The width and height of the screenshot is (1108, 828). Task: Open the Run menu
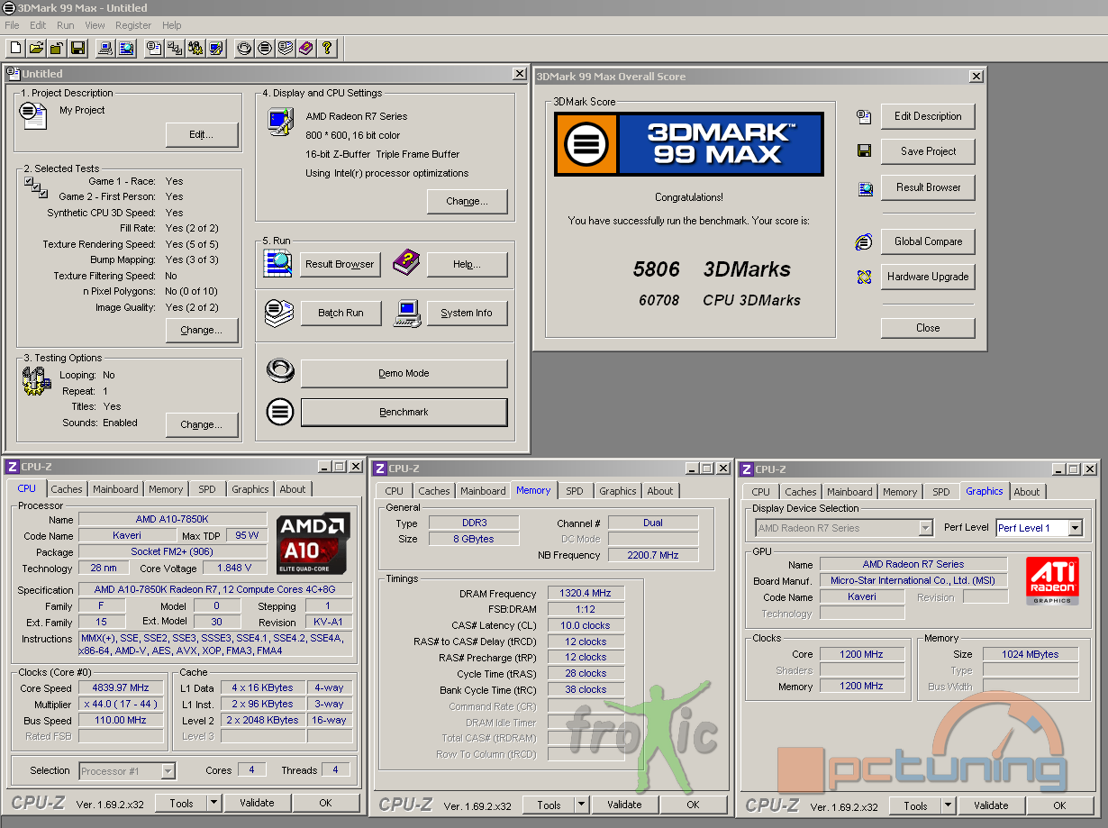point(66,25)
